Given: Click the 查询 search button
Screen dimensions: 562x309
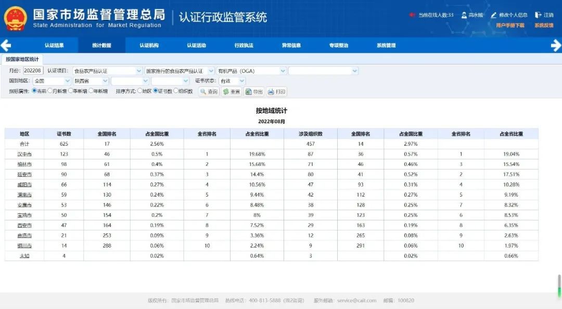Looking at the screenshot, I should [x=209, y=92].
